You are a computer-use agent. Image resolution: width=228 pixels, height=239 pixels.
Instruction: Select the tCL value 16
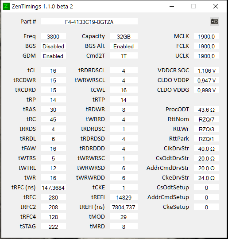pyautogui.click(x=53, y=70)
